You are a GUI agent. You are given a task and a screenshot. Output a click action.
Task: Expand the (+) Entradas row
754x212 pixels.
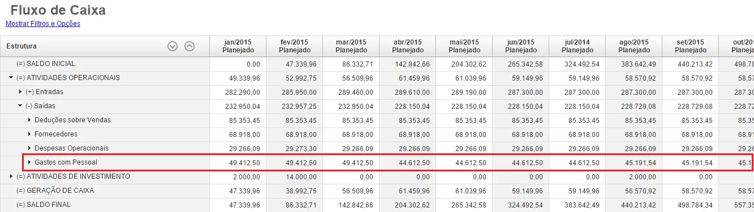coord(20,92)
